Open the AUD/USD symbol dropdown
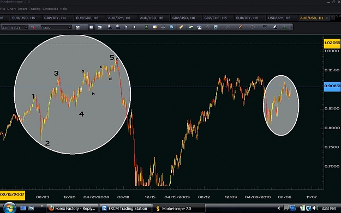Screen dimensions: 341x213 point(26,27)
